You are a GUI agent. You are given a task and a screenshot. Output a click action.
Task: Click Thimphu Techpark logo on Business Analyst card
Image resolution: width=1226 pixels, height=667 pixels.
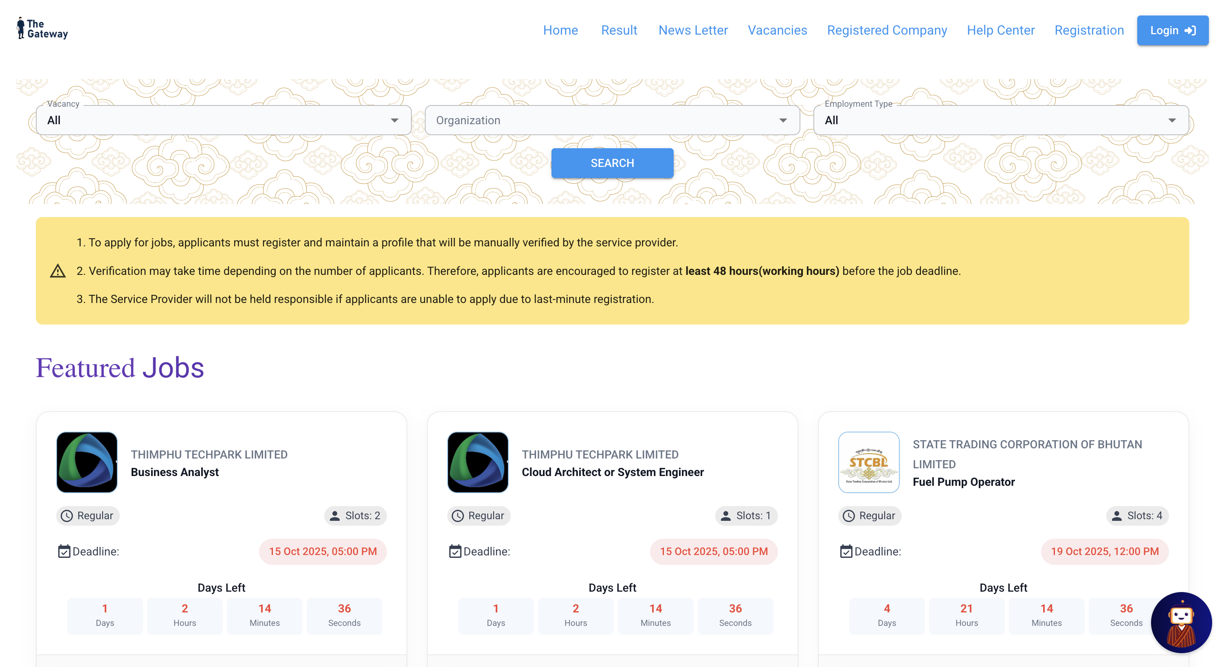coord(87,462)
